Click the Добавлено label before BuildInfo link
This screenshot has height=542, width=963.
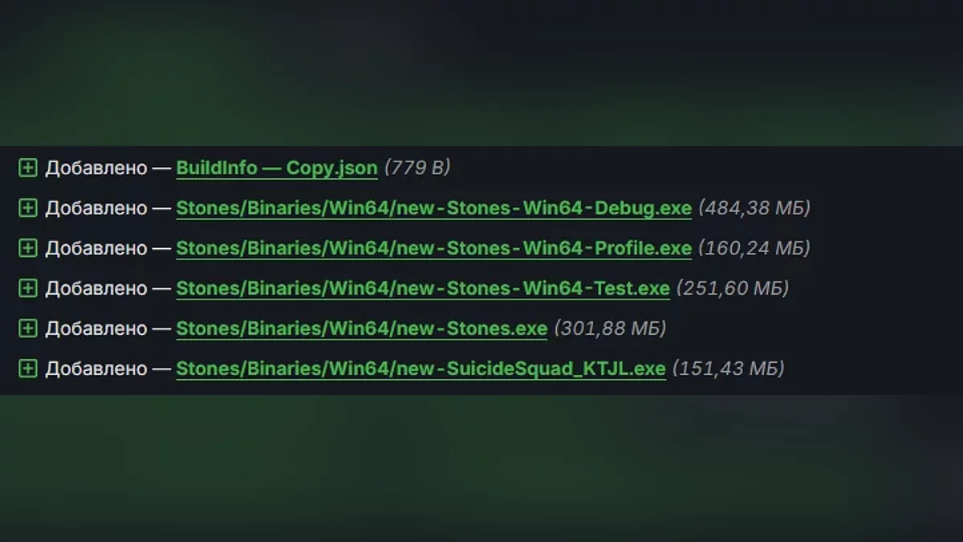click(96, 168)
